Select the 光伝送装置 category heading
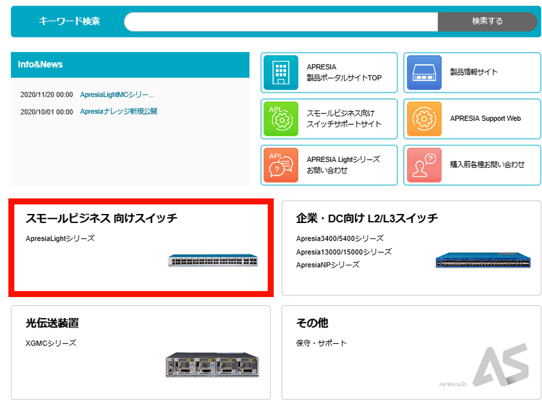This screenshot has width=542, height=410. point(52,323)
